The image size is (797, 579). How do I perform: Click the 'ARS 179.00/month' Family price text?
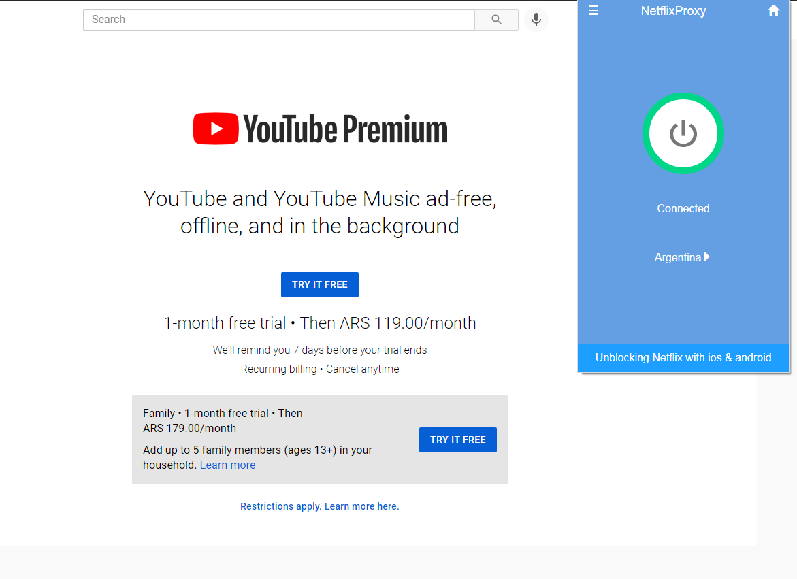(190, 428)
